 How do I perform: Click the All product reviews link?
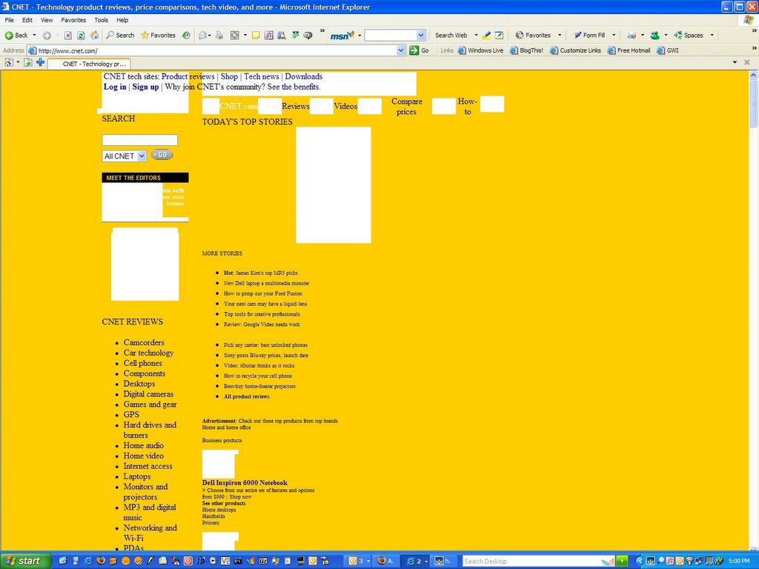(x=246, y=397)
